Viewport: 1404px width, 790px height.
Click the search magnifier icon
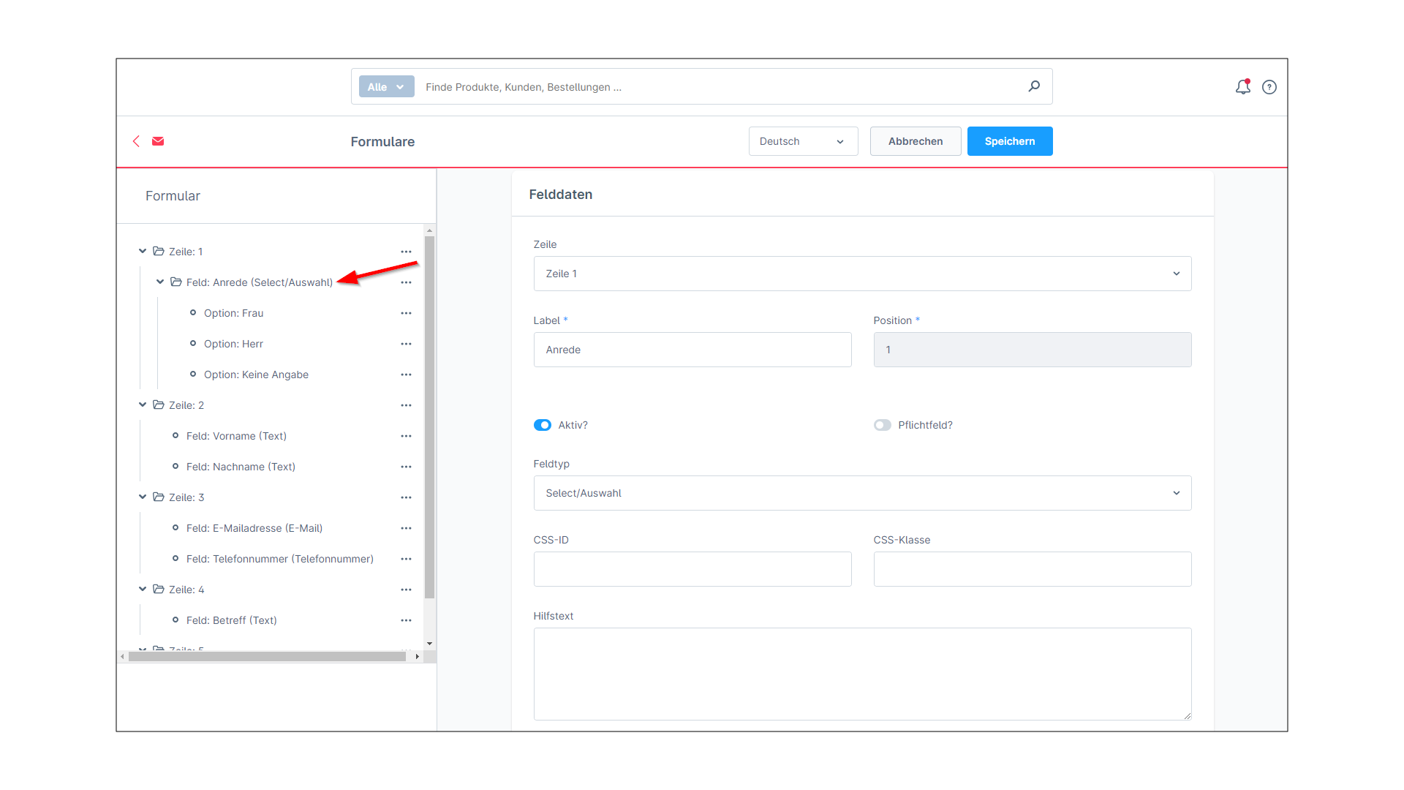(x=1034, y=86)
